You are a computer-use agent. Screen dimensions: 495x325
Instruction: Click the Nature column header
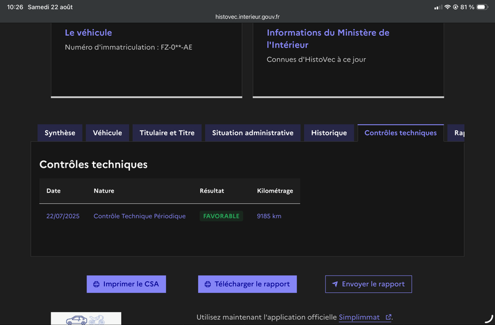(104, 191)
